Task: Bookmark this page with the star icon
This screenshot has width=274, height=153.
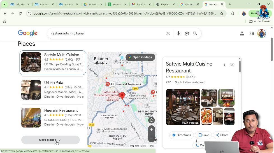Action: pyautogui.click(x=222, y=13)
